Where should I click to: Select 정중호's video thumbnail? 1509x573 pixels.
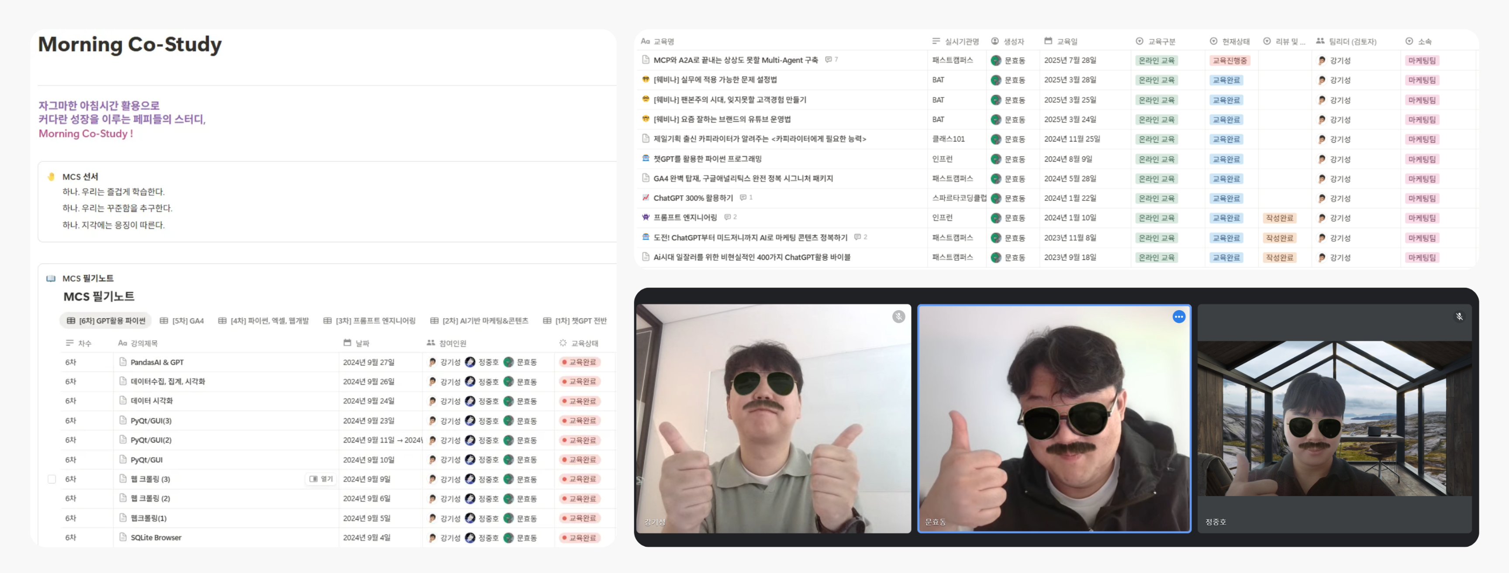(1334, 418)
